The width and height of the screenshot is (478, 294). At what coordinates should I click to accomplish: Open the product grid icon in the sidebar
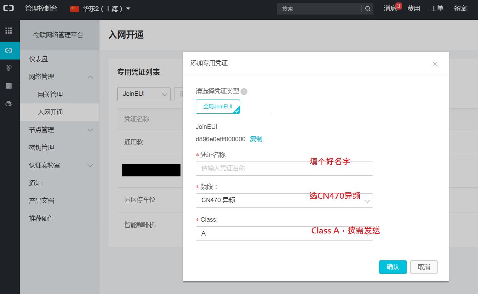coord(10,31)
